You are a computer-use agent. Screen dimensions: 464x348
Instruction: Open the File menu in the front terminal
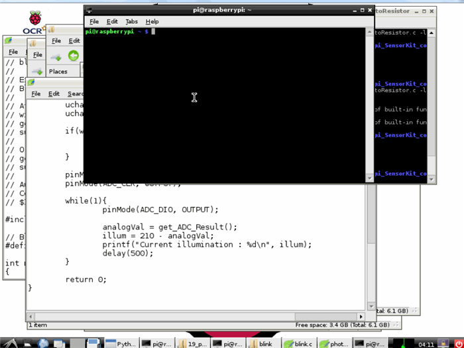pyautogui.click(x=94, y=22)
